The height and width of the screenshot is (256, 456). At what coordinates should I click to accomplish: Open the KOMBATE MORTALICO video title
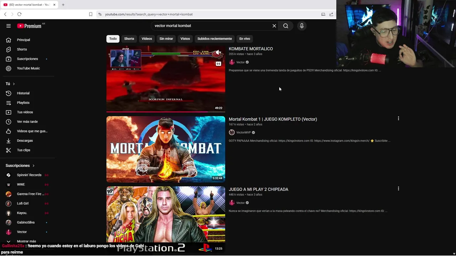pos(251,49)
